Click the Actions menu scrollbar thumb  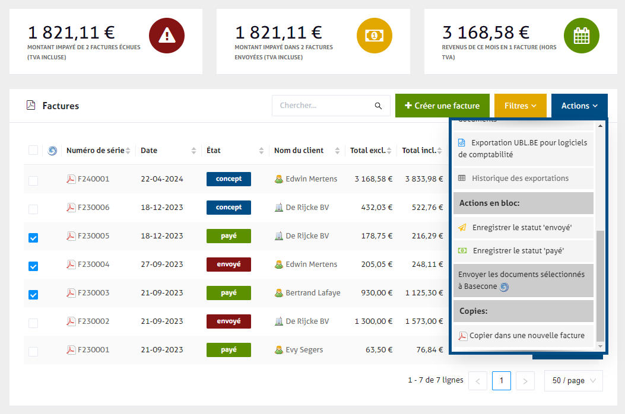pyautogui.click(x=600, y=285)
